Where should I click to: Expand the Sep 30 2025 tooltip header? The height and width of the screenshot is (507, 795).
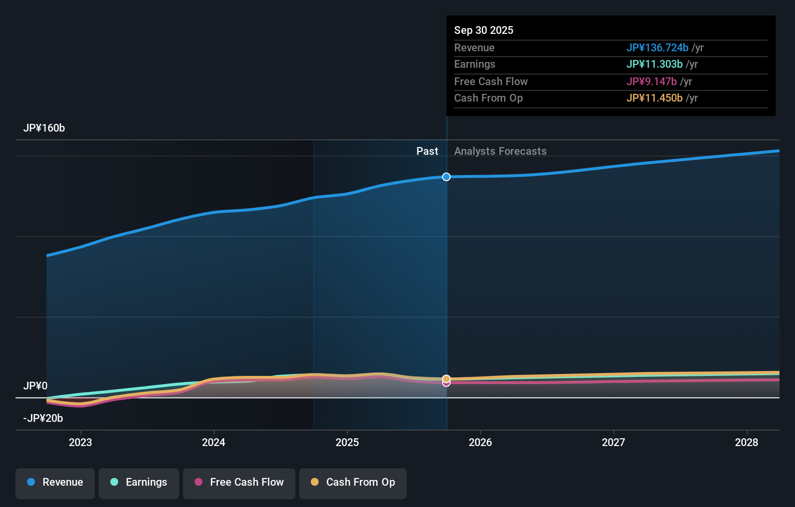483,30
